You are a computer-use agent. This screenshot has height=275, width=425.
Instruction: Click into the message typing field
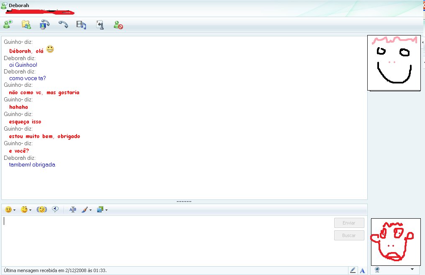point(167,241)
